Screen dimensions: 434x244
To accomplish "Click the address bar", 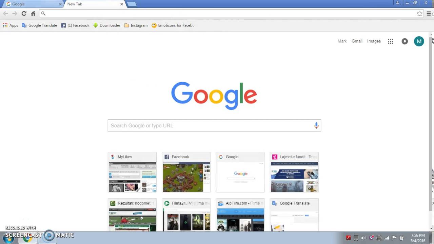I will 231,14.
